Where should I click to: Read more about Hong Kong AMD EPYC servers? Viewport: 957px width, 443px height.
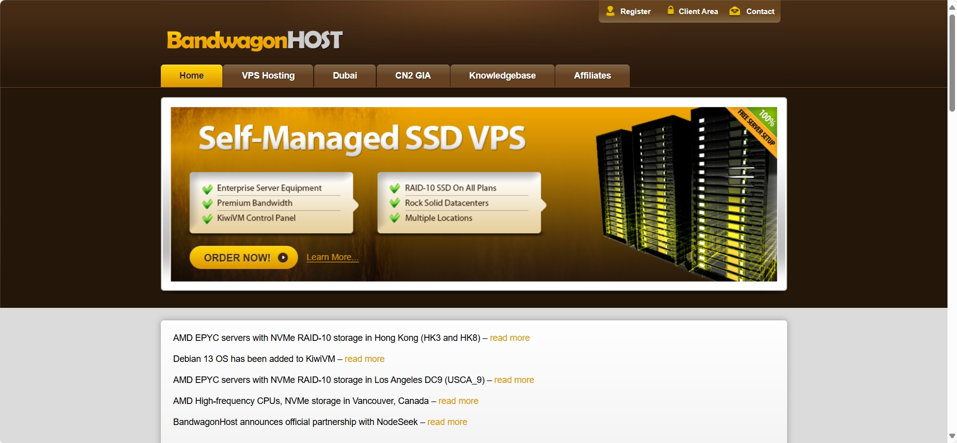coord(510,338)
